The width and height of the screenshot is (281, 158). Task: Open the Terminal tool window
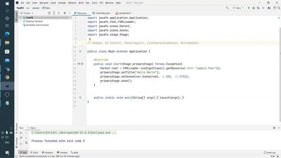coord(62,152)
